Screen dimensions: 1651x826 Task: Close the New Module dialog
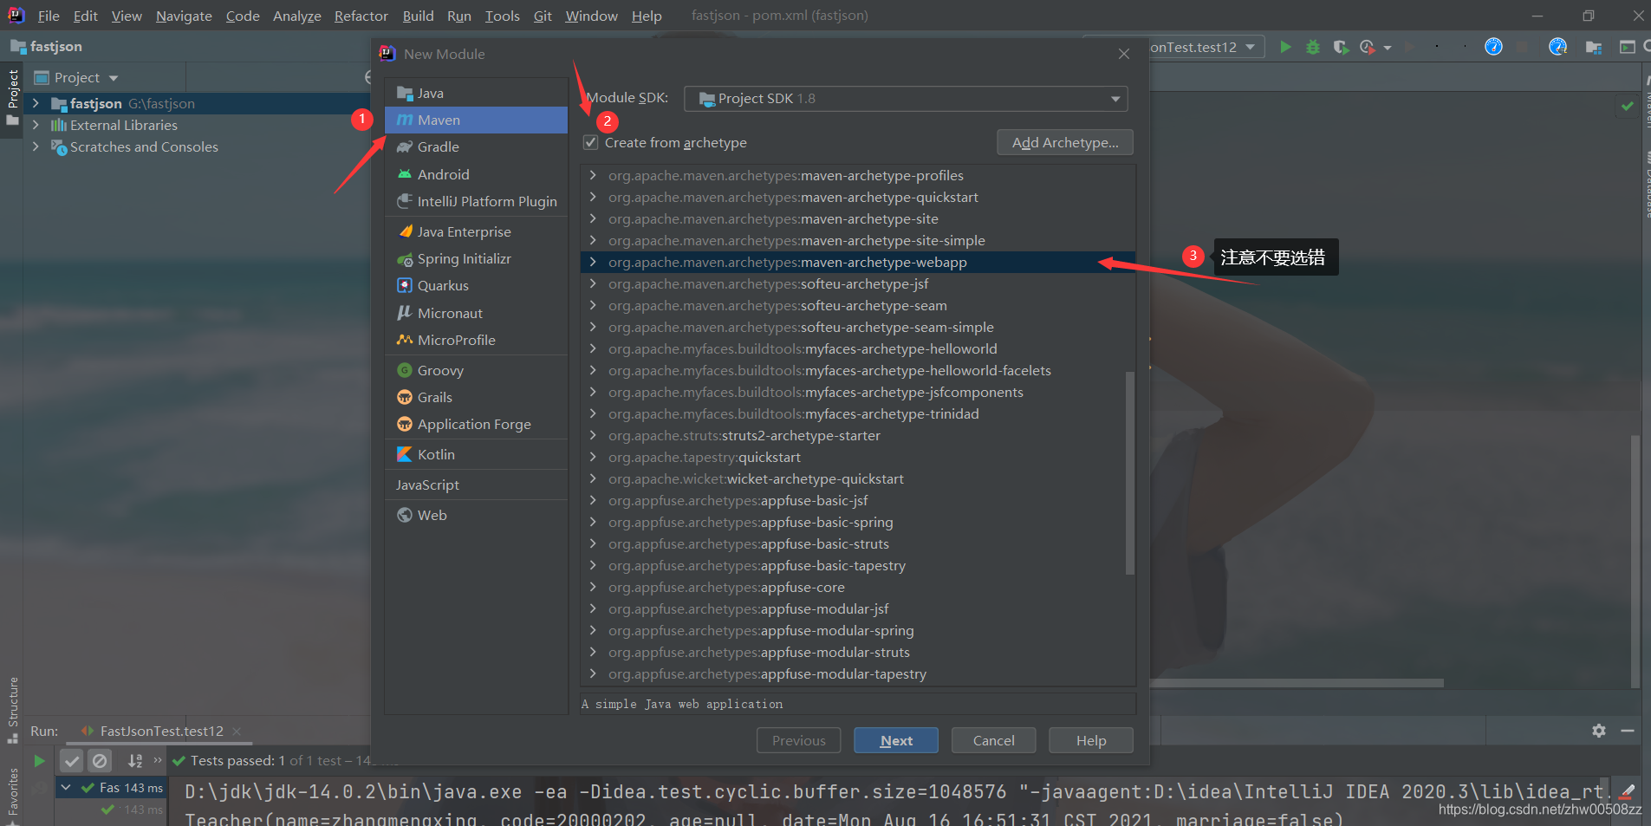(x=1124, y=54)
